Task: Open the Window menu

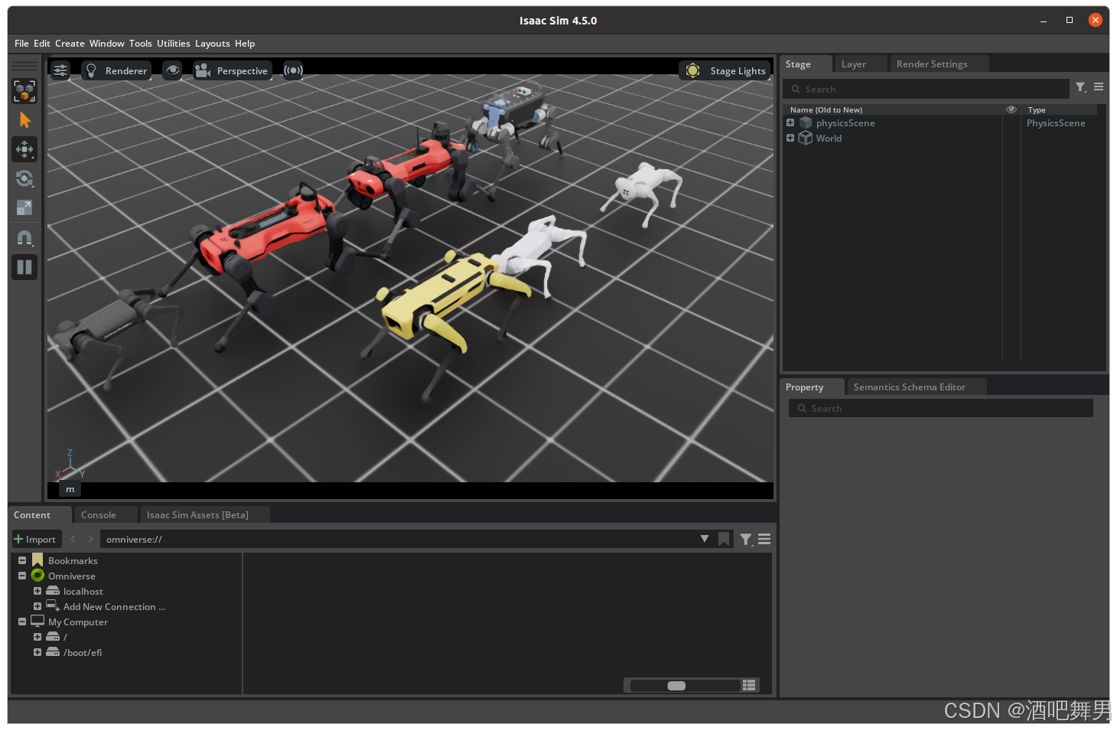Action: coord(107,44)
